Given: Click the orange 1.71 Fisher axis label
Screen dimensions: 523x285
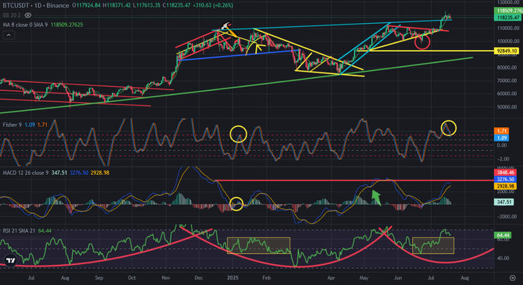Looking at the screenshot, I should [x=502, y=131].
